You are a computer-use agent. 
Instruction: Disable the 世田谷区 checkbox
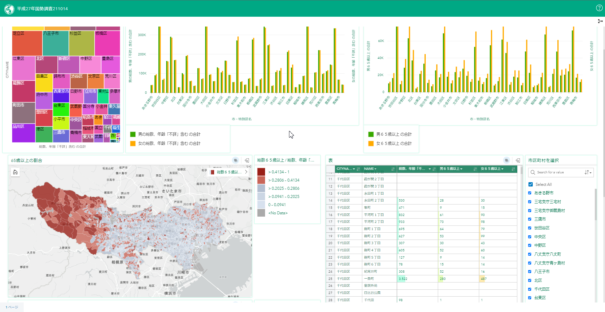coord(529,228)
